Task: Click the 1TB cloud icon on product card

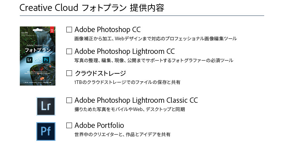Action: coord(37,60)
